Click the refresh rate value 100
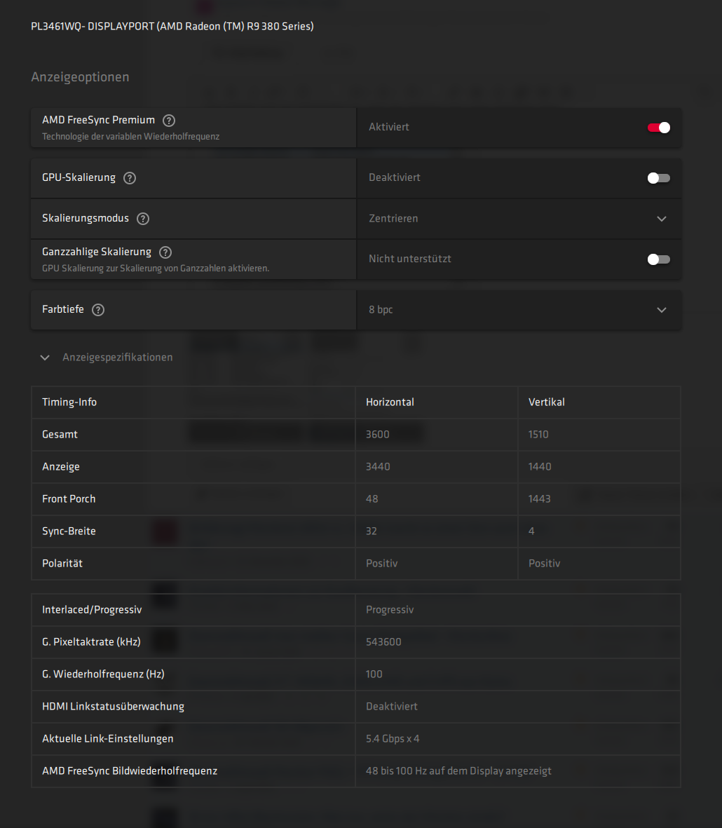The image size is (722, 828). tap(374, 674)
